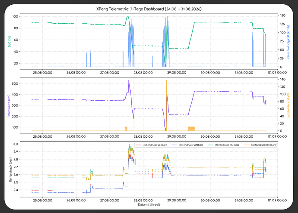The height and width of the screenshot is (213, 298).
Task: Click the '2.6' tick on the Reifendruck axis
Action: click(x=16, y=175)
